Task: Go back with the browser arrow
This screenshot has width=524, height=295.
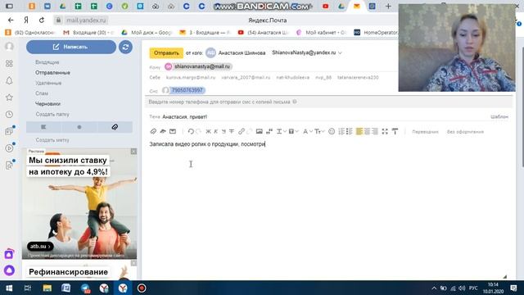Action: (11, 20)
